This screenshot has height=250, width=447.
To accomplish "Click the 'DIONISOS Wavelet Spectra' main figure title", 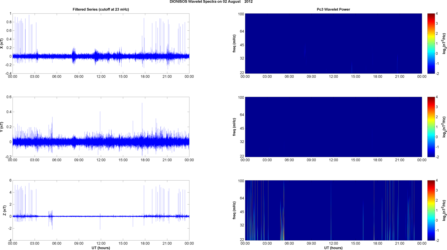I will 211,2.
